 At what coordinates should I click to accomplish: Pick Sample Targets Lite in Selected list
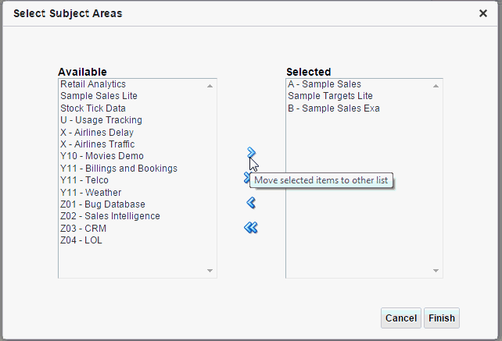(329, 96)
